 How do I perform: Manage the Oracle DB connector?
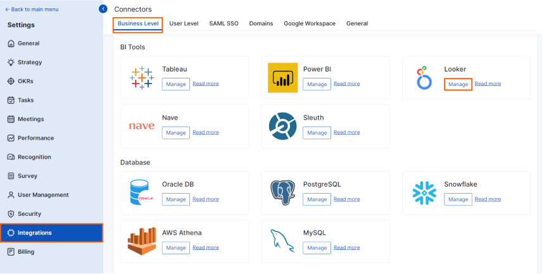[x=176, y=199]
